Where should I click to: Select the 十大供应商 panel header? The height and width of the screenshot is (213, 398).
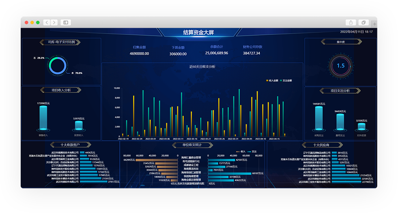pos(317,145)
